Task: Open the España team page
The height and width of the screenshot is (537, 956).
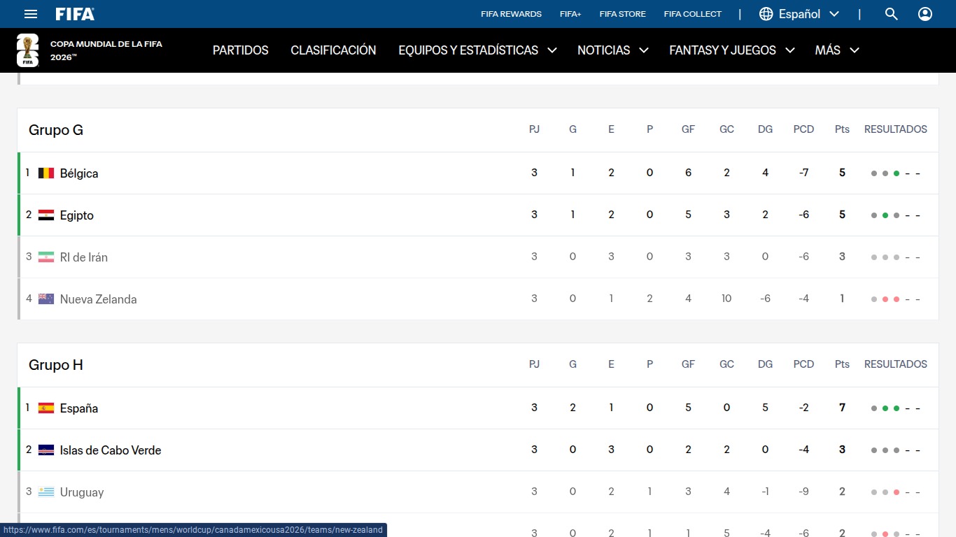Action: [79, 408]
